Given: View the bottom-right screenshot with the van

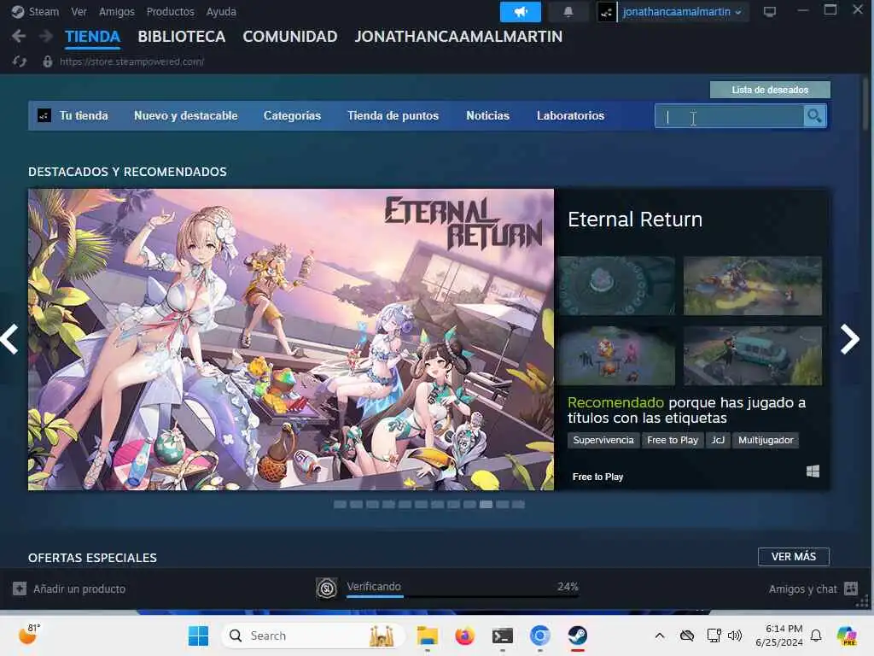Looking at the screenshot, I should [x=753, y=355].
